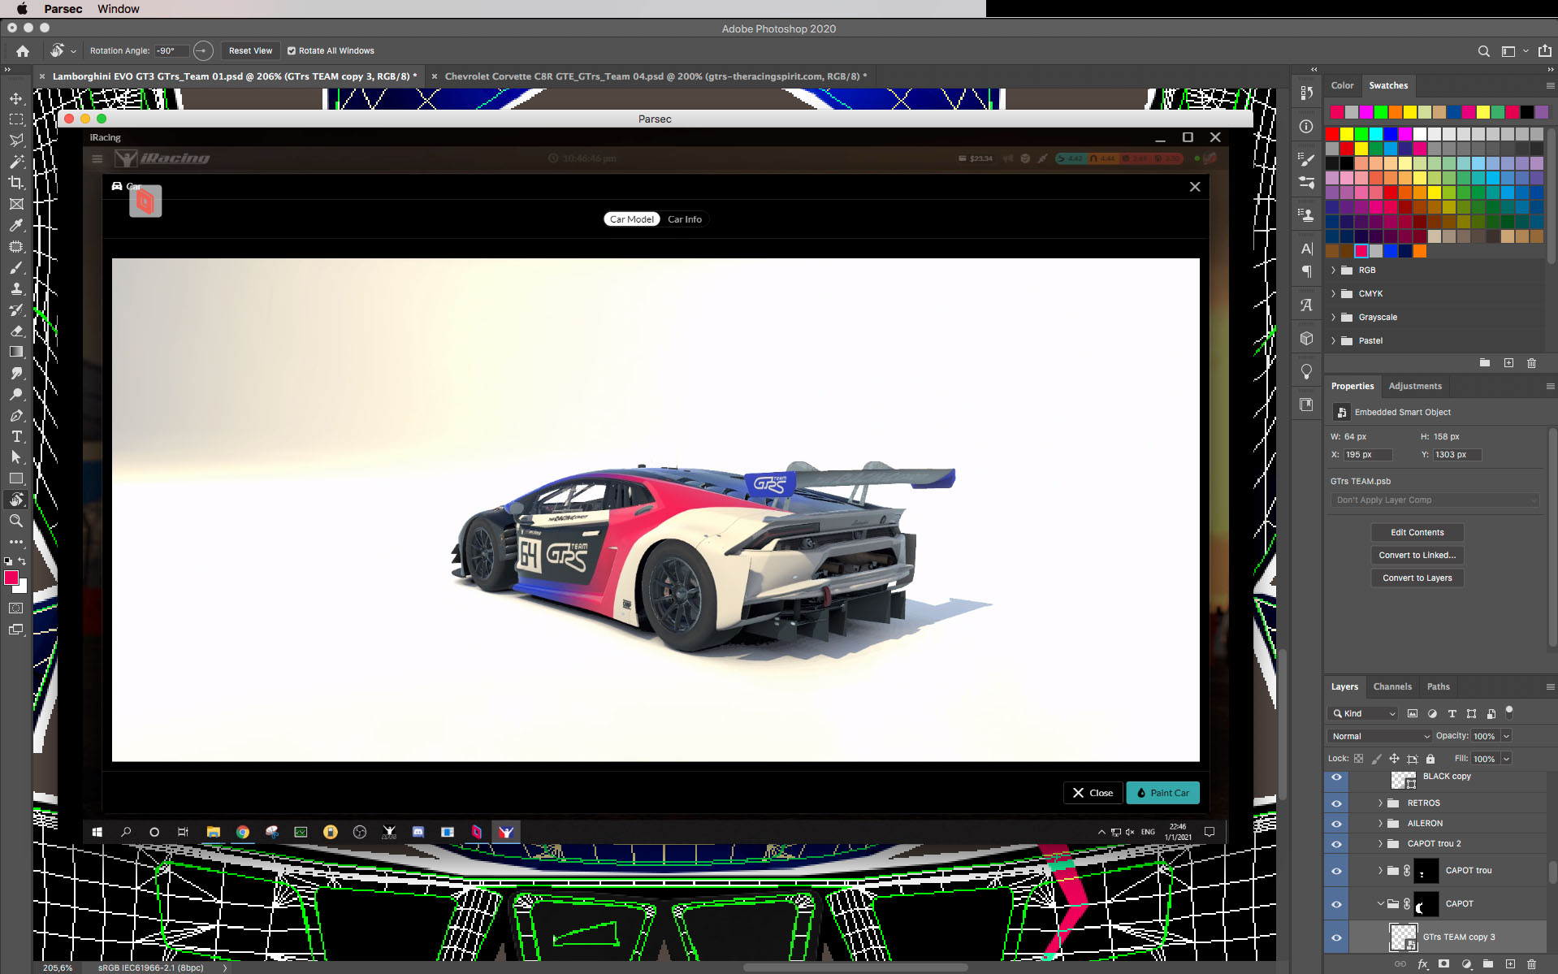1558x974 pixels.
Task: Click Convert to Linked button
Action: tap(1417, 555)
